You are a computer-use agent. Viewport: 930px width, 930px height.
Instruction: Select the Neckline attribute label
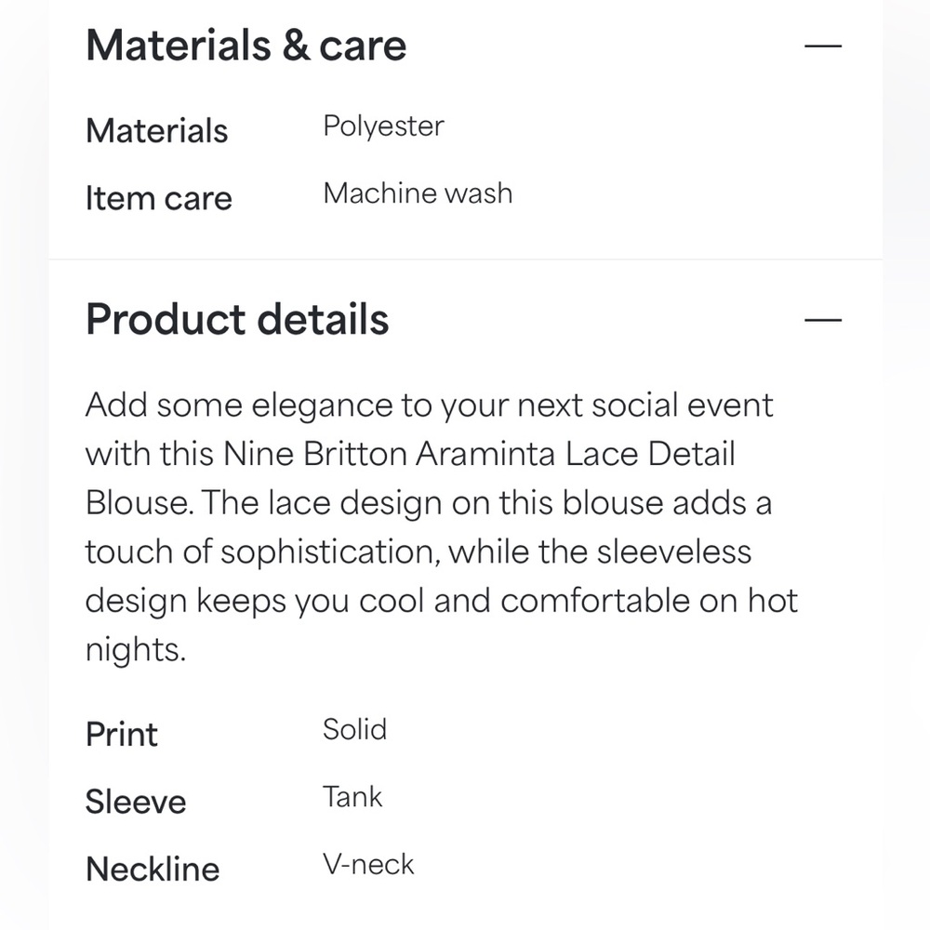(x=153, y=870)
